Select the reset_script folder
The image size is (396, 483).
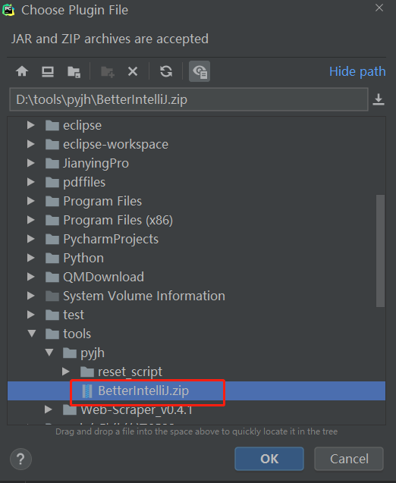pyautogui.click(x=130, y=372)
